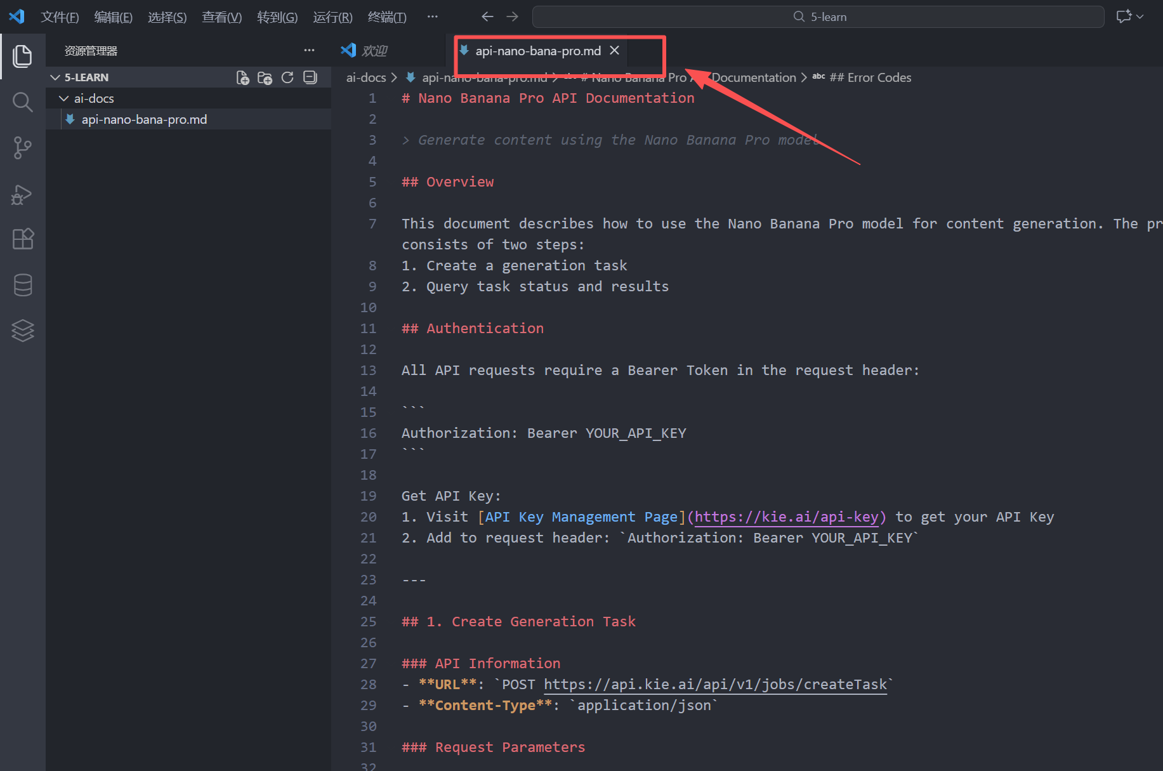Open the 查看(V) menu
The image size is (1163, 771).
pyautogui.click(x=222, y=17)
